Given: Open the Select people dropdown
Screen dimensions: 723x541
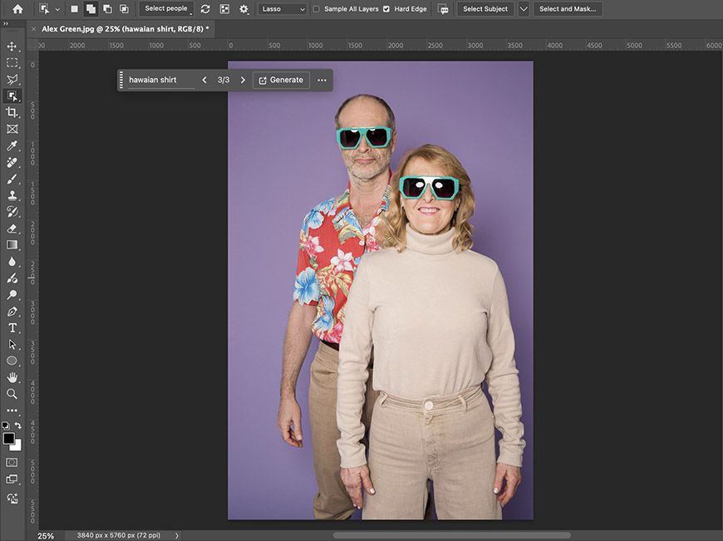Looking at the screenshot, I should pyautogui.click(x=166, y=9).
